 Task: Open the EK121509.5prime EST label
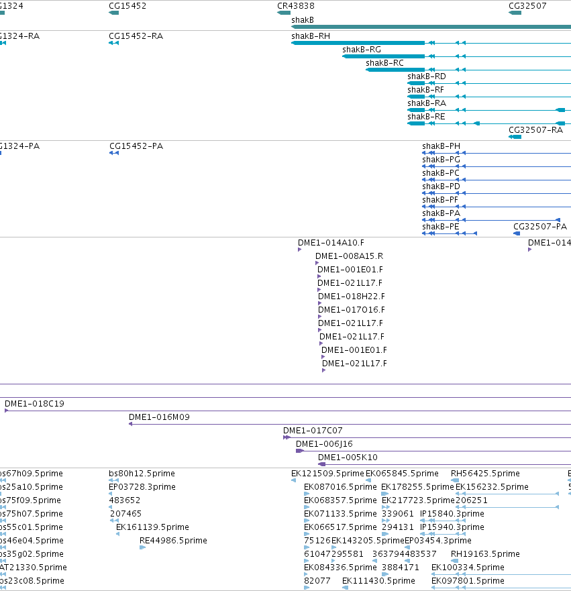coord(327,474)
